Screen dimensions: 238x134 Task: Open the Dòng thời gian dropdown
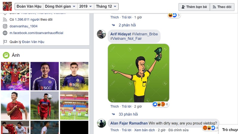pyautogui.click(x=60, y=7)
